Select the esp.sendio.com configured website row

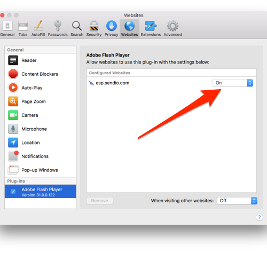click(x=171, y=83)
